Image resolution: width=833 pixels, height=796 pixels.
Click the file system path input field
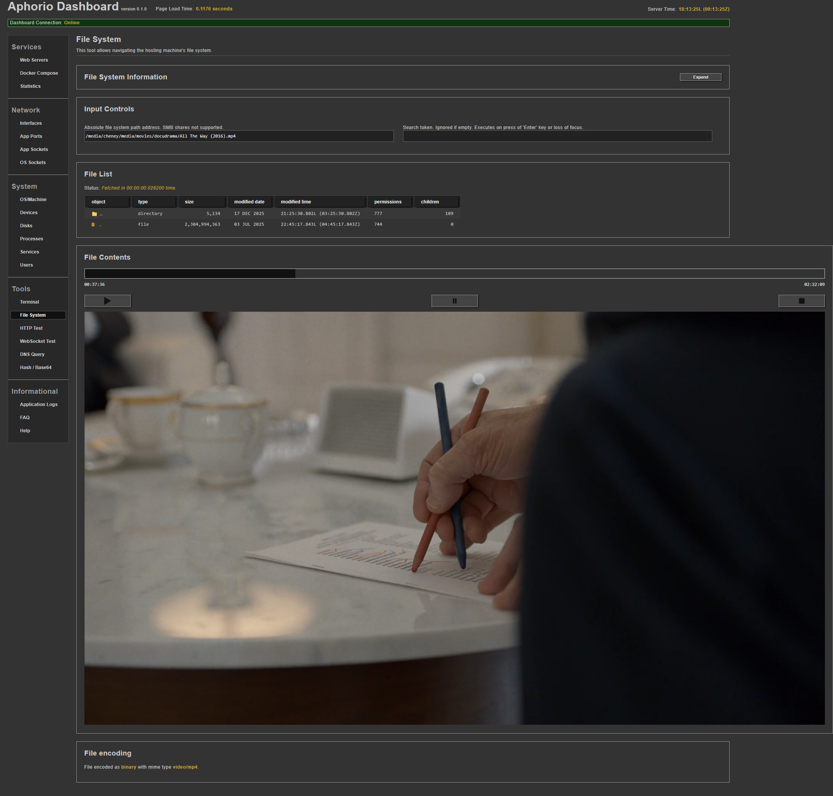239,136
